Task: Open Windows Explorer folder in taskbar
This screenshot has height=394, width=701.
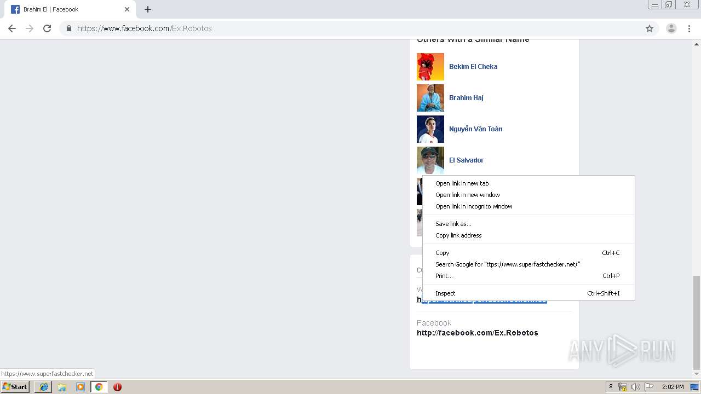Action: pyautogui.click(x=62, y=387)
